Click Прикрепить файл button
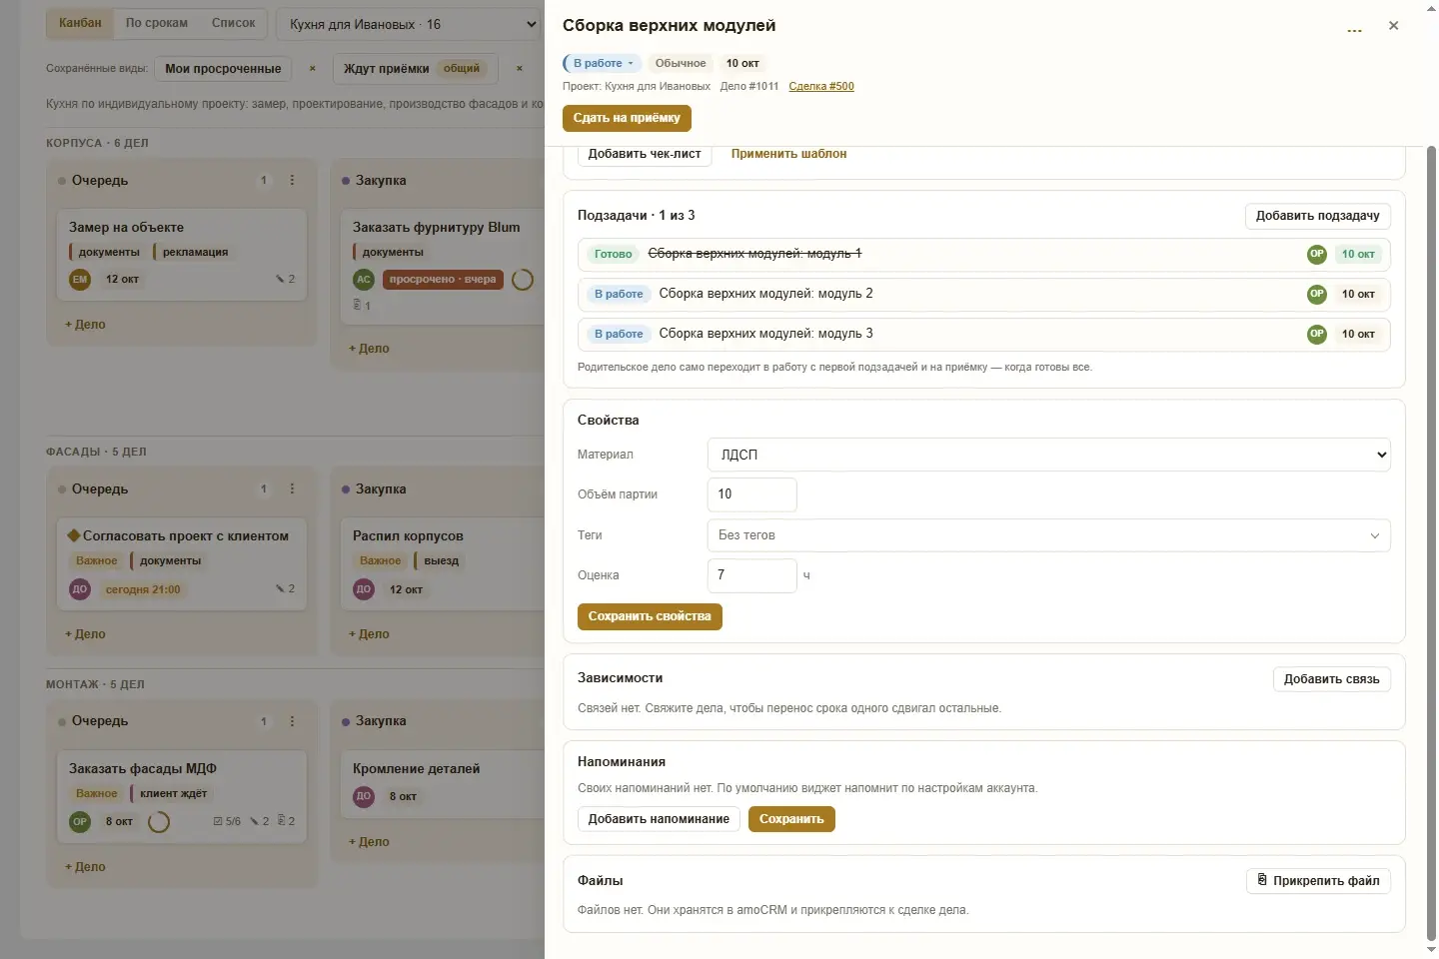Screen dimensions: 1439x959 coord(1318,881)
